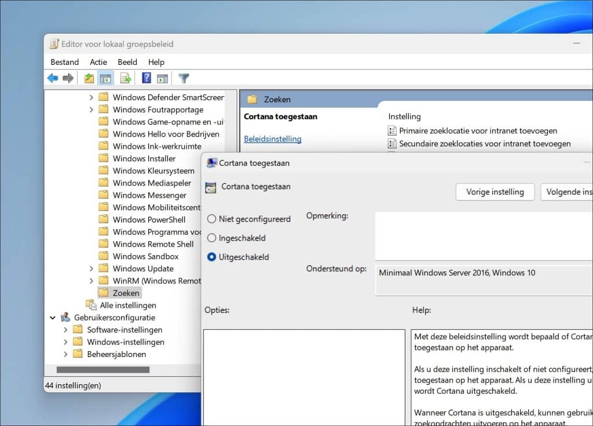Select Windows Game-opname tree item

coord(169,122)
